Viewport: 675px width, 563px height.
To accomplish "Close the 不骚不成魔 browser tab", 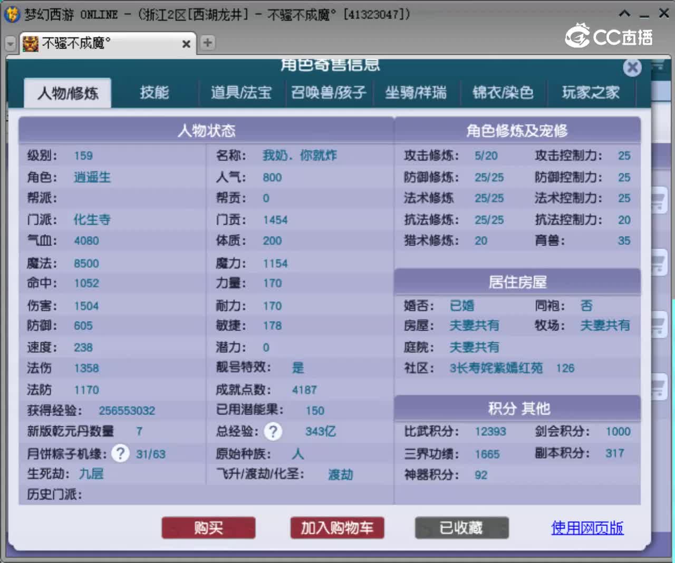I will coord(186,44).
